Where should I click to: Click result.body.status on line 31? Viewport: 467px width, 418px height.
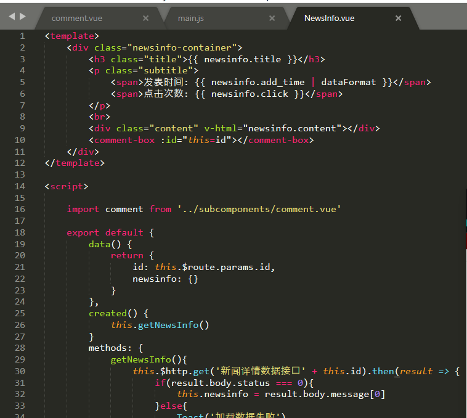221,383
